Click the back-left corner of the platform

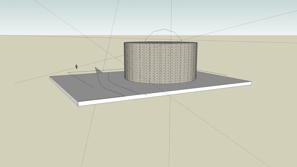pyautogui.click(x=50, y=77)
